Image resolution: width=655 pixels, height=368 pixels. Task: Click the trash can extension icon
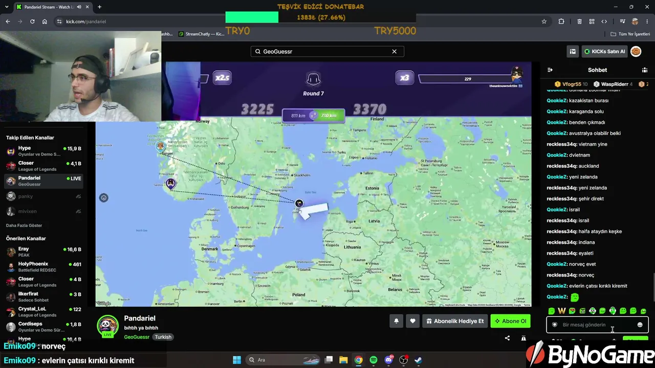579,21
